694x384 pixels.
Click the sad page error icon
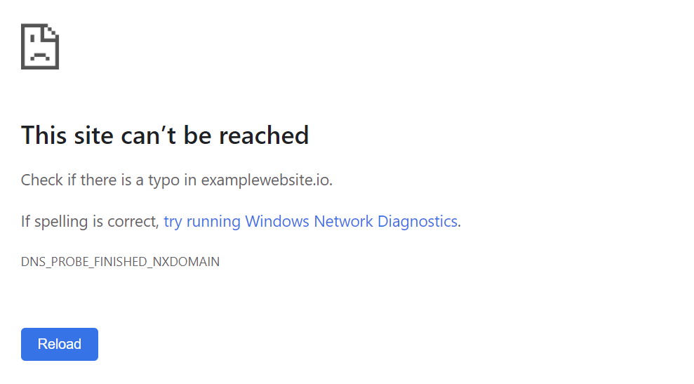point(40,46)
